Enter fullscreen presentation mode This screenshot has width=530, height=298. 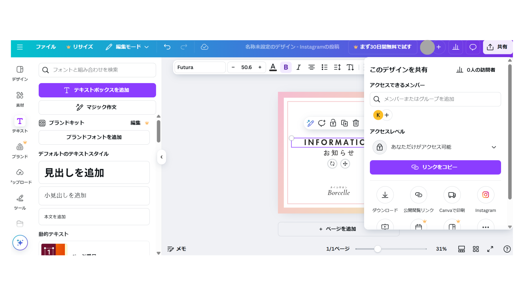[x=490, y=249]
